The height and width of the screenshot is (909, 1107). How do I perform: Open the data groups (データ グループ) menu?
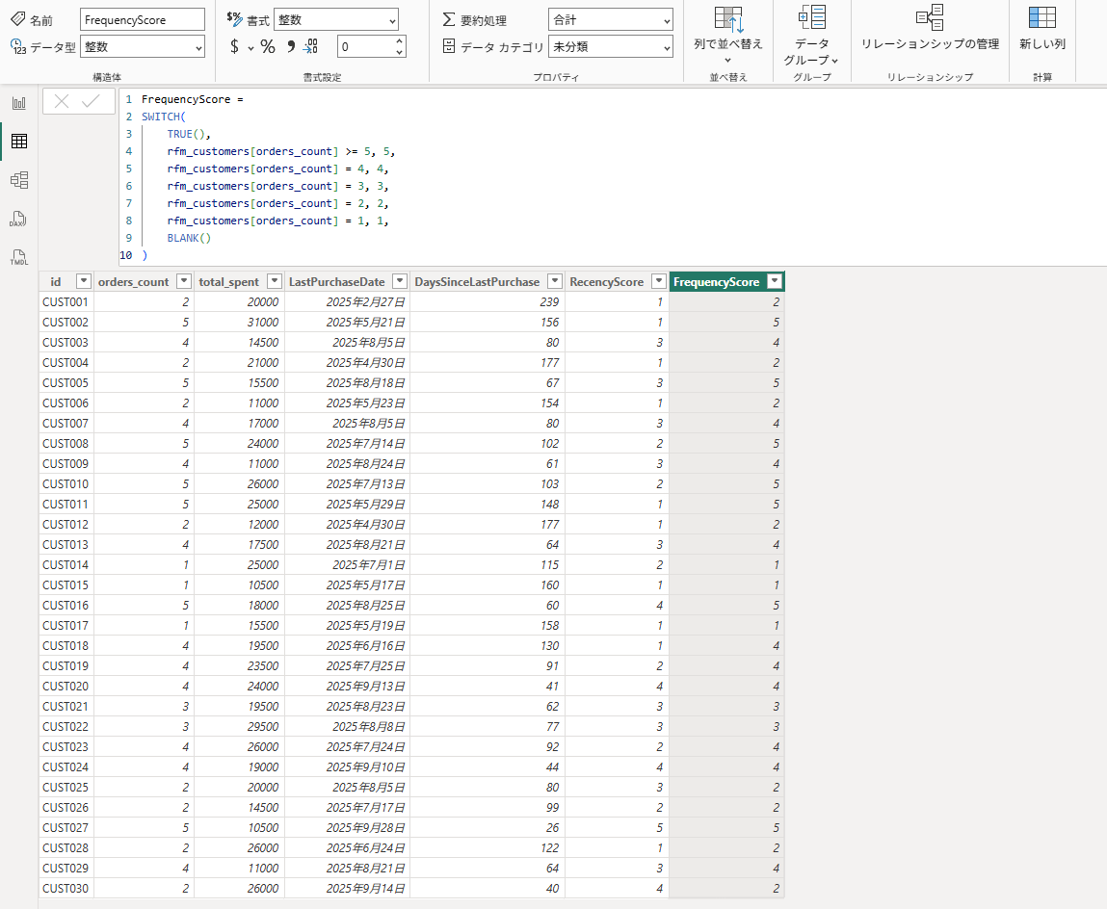click(811, 35)
